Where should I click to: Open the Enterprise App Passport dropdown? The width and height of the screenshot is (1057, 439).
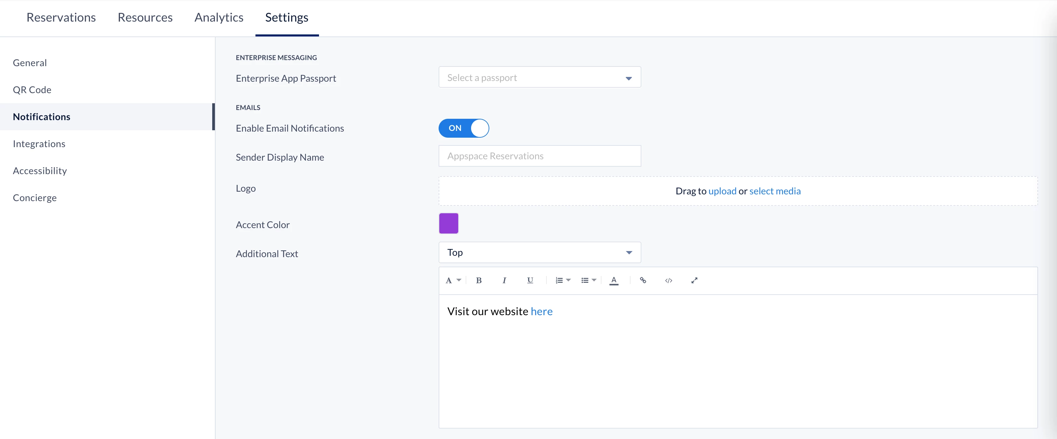[540, 78]
